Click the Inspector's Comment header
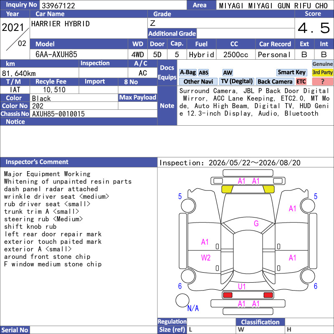The image size is (334, 334). point(37,162)
